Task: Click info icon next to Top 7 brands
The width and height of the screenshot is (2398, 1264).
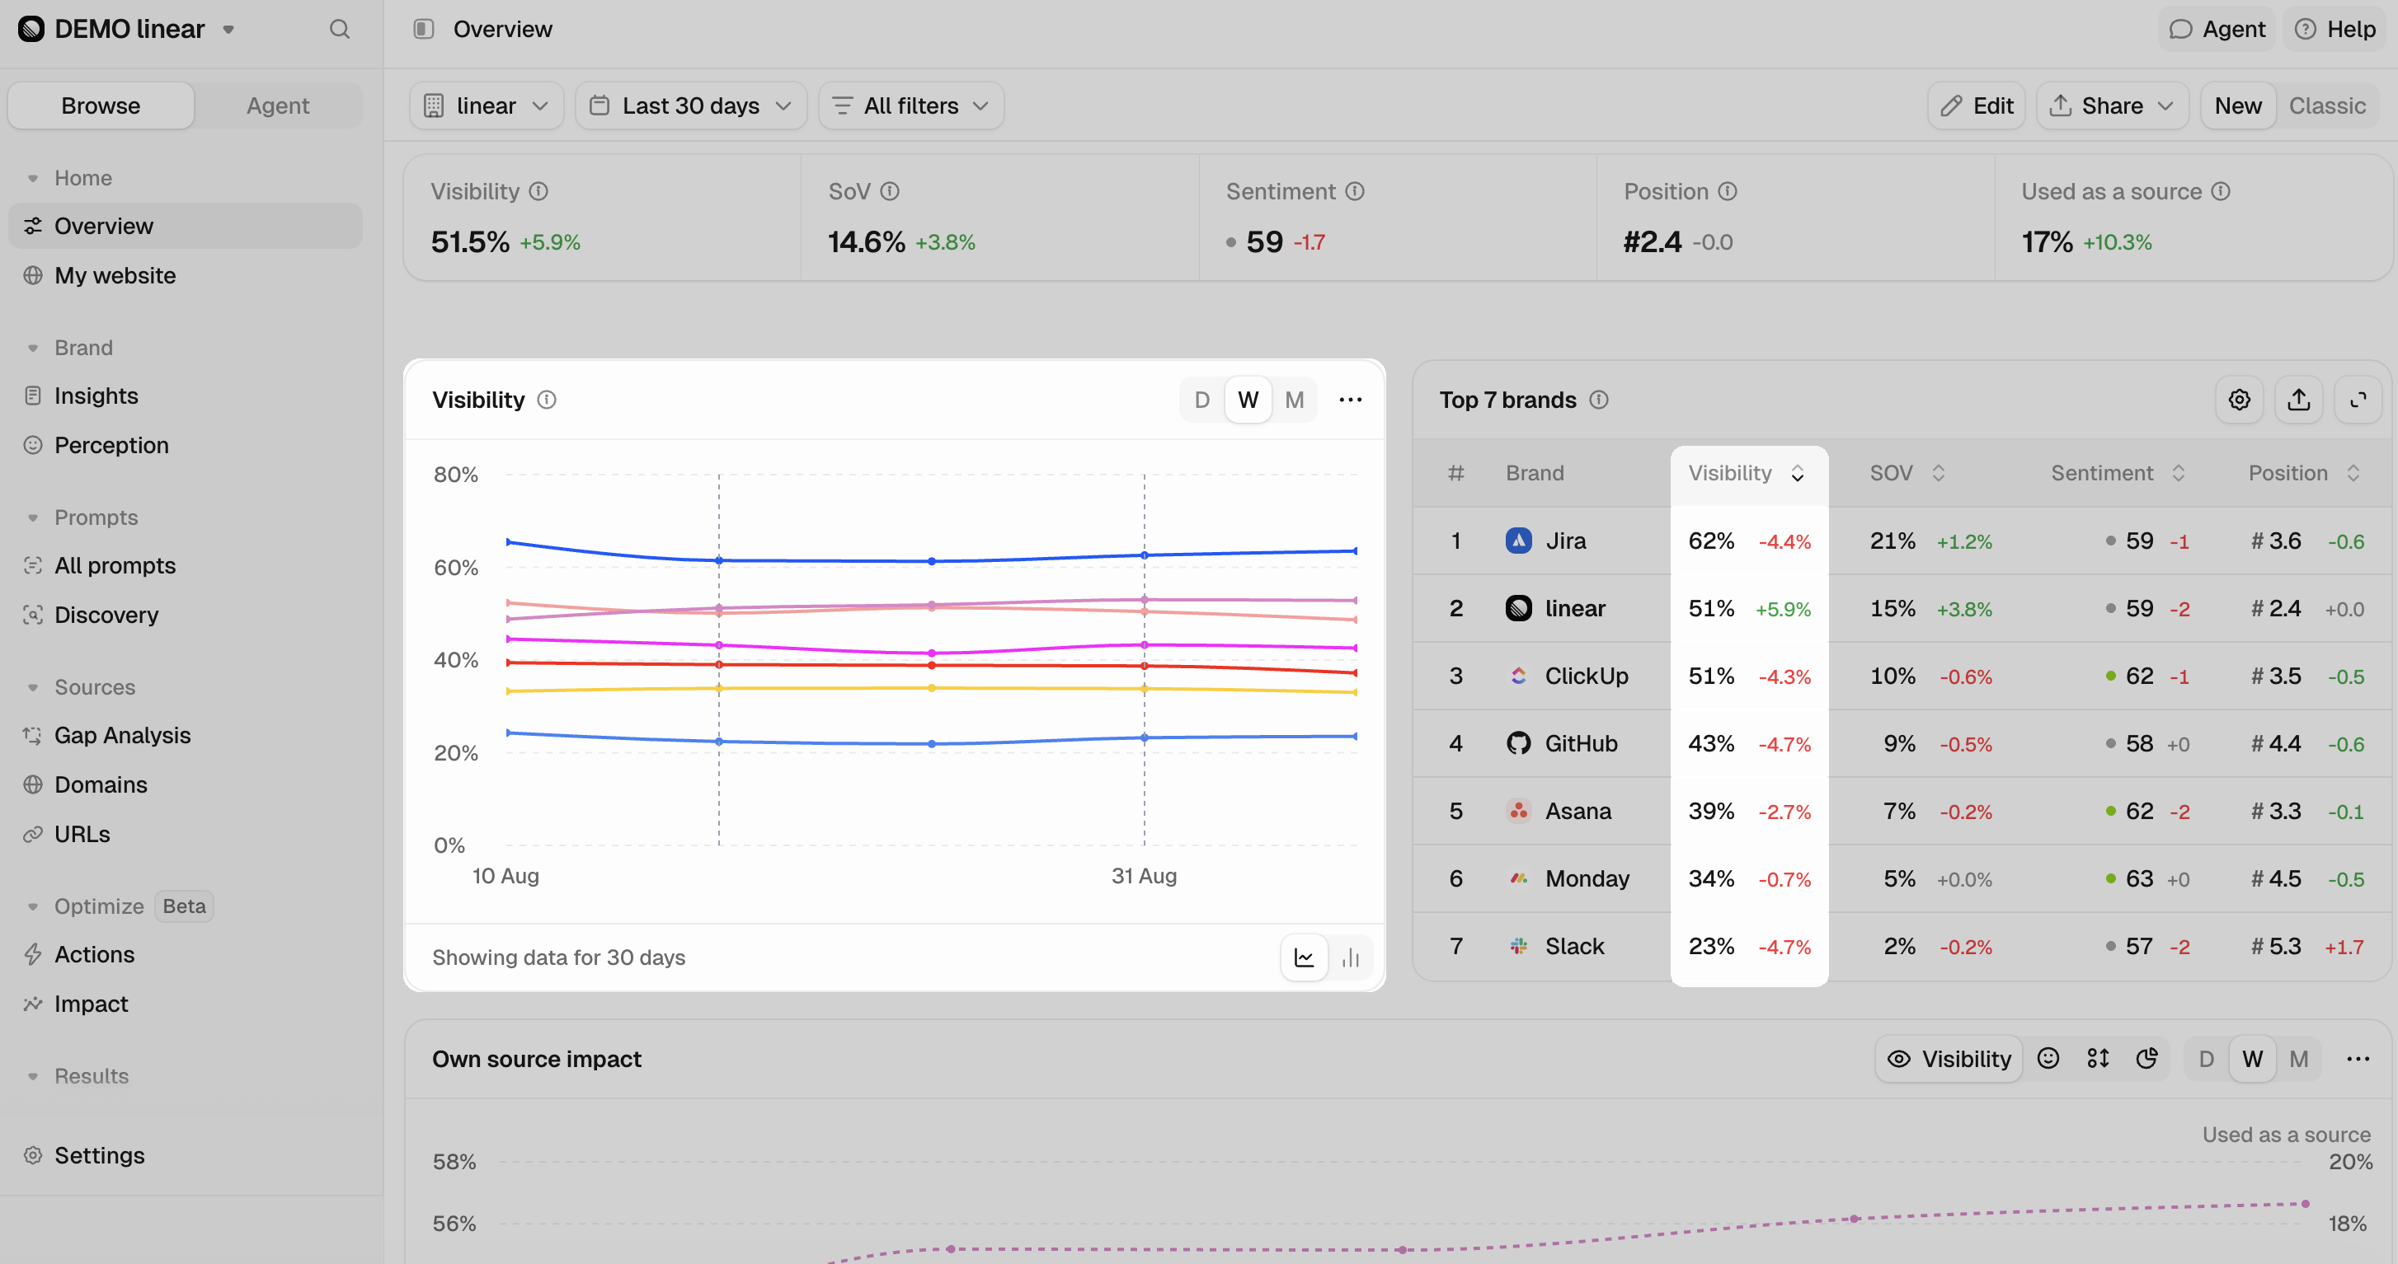Action: 1599,400
